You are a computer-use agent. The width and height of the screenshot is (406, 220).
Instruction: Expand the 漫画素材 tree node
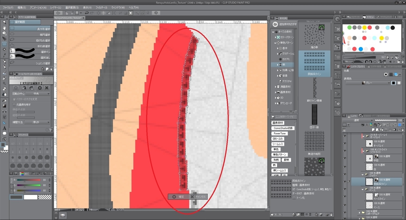[x=275, y=87]
